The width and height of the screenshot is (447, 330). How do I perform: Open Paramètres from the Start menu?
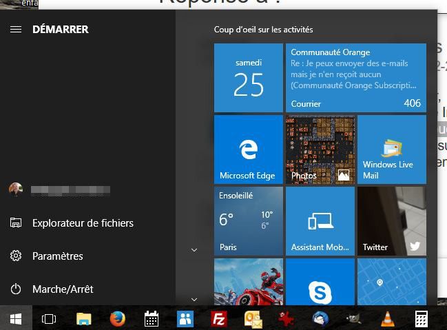click(58, 256)
